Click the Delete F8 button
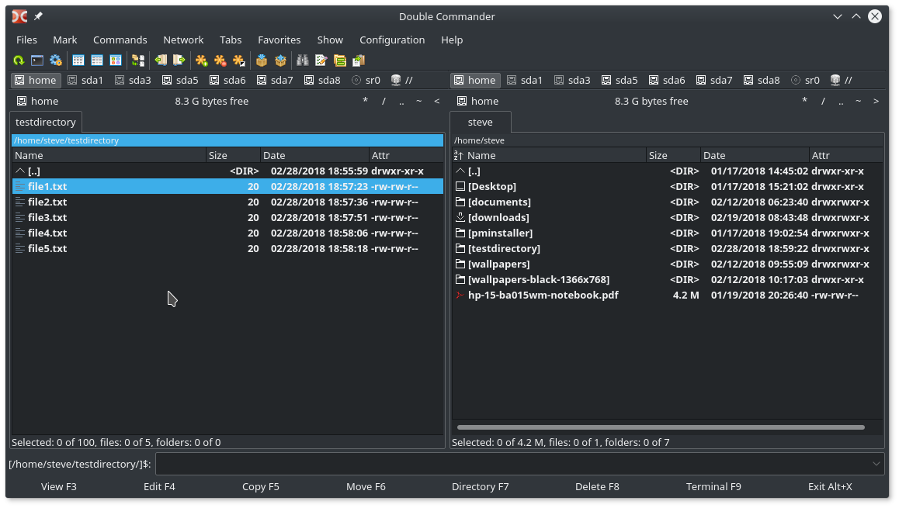The height and width of the screenshot is (508, 899). (x=597, y=487)
